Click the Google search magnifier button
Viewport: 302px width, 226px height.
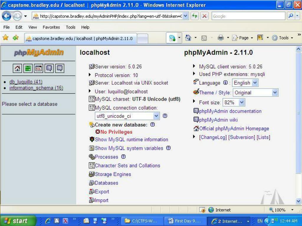click(x=291, y=16)
